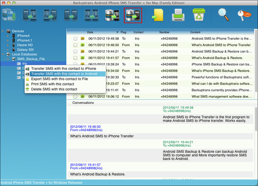Click the yellow message bubble on 19:49:38 row
The image size is (258, 186).
(83, 39)
